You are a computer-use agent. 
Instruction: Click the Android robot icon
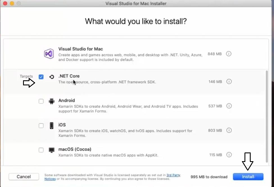51,101
